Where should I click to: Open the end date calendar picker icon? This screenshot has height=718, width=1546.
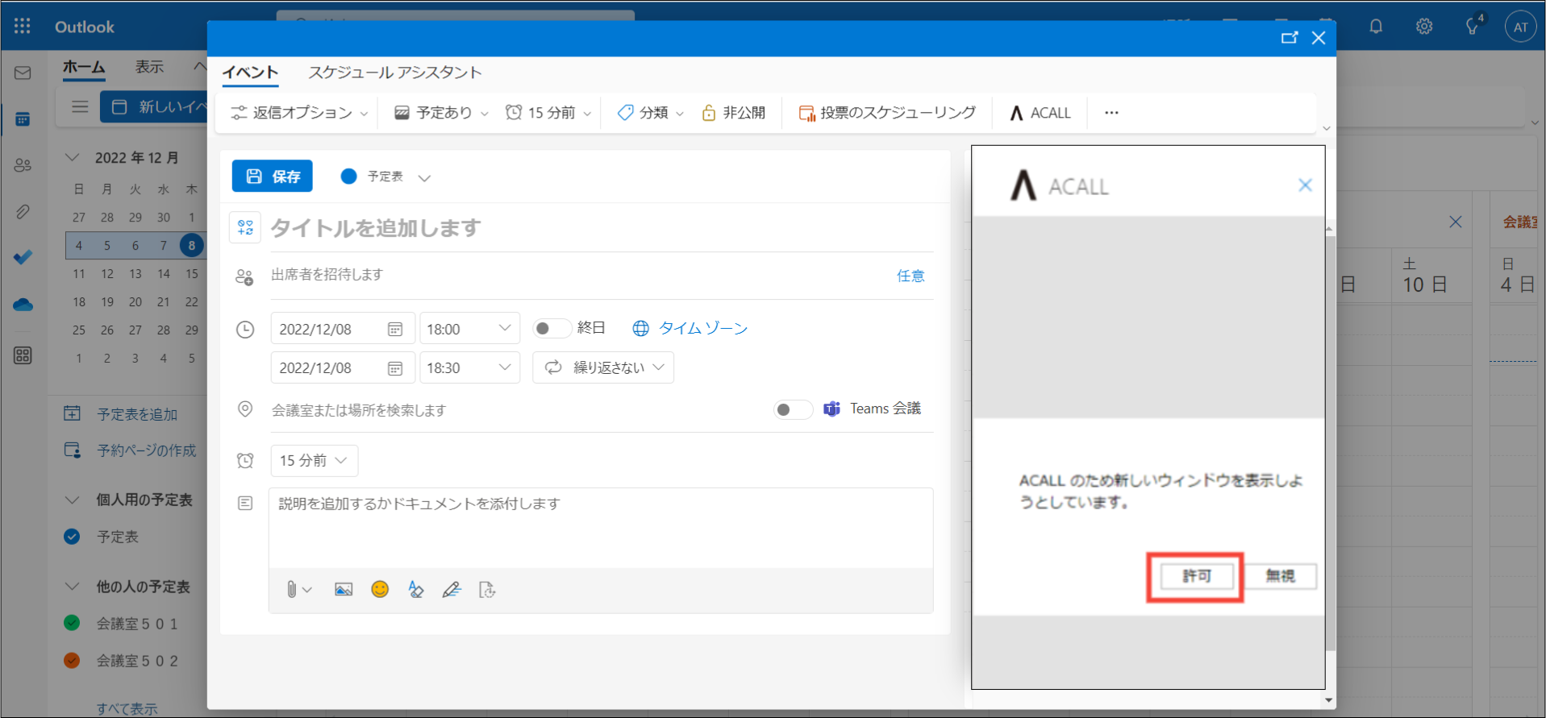(395, 367)
